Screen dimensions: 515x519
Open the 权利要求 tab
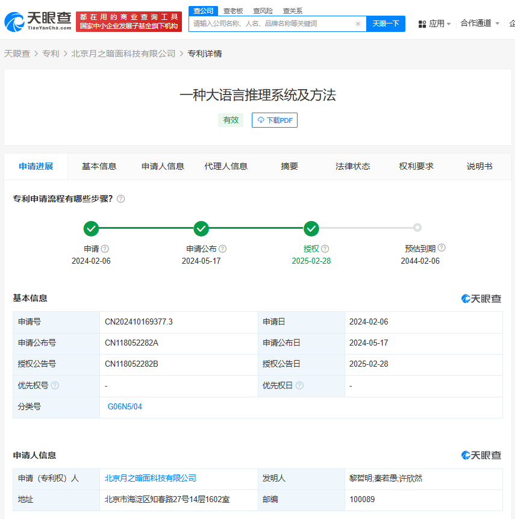(x=416, y=166)
